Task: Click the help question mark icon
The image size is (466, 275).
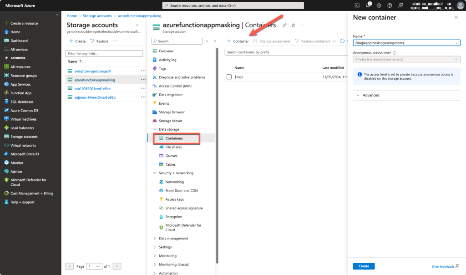Action: point(390,5)
